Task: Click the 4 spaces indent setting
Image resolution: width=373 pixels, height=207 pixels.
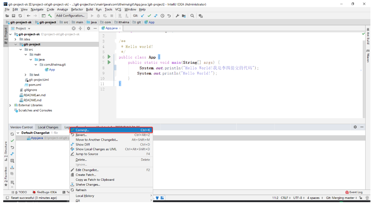Action: [315, 198]
